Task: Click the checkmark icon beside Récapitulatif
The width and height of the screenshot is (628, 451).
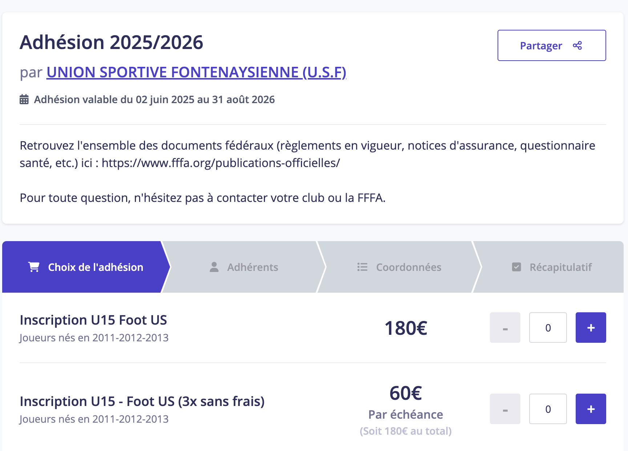Action: pyautogui.click(x=516, y=267)
